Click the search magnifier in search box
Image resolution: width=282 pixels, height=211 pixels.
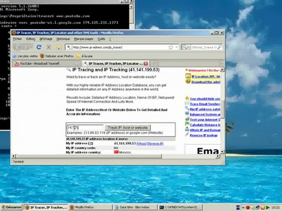point(219,47)
